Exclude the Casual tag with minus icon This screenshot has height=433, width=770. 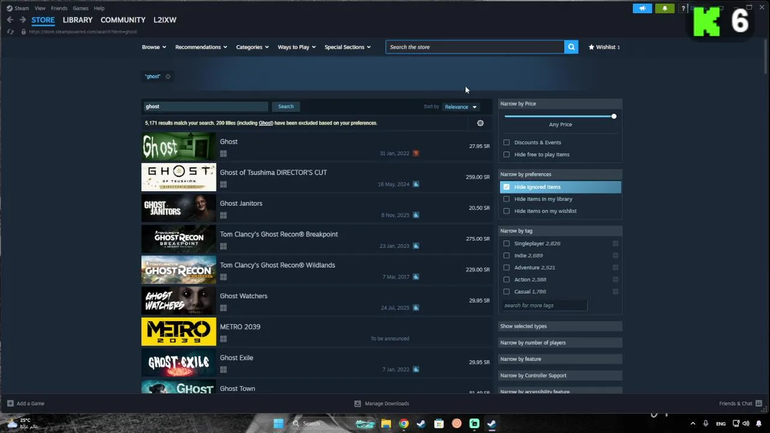point(615,292)
